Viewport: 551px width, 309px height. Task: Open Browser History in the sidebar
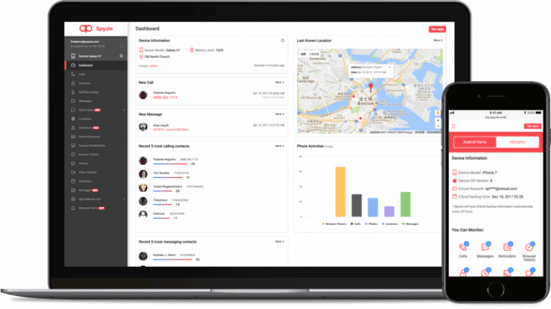pyautogui.click(x=90, y=154)
